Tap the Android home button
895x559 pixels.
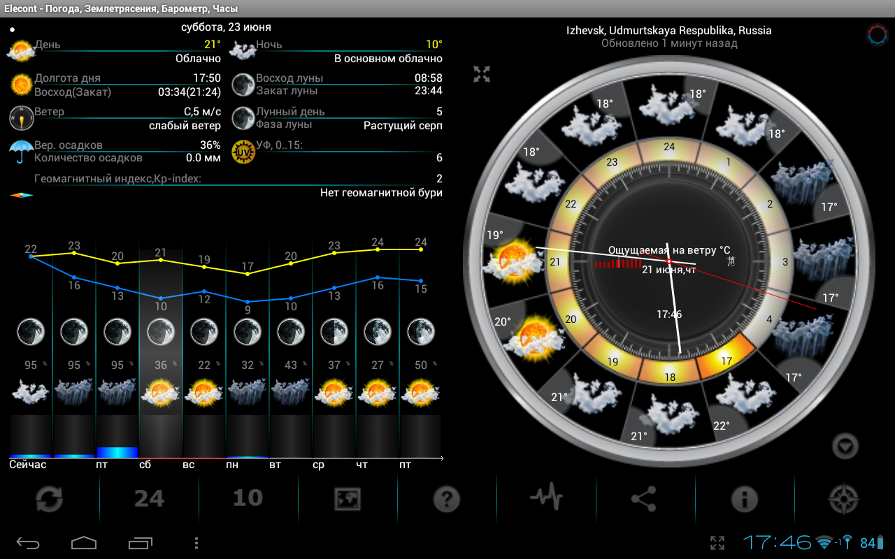click(84, 543)
